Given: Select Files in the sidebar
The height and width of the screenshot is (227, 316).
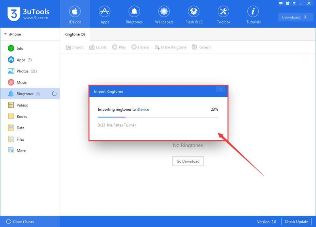Looking at the screenshot, I should coord(30,139).
